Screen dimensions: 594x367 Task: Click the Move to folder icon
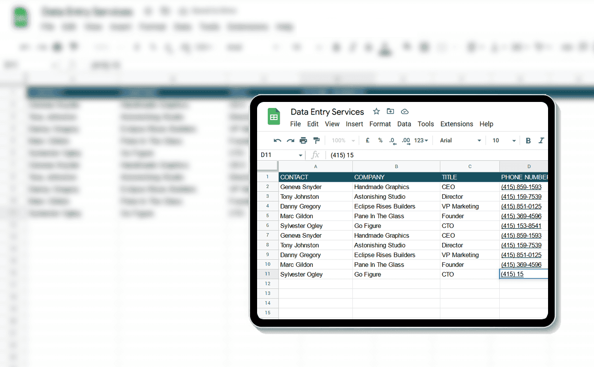coord(390,112)
